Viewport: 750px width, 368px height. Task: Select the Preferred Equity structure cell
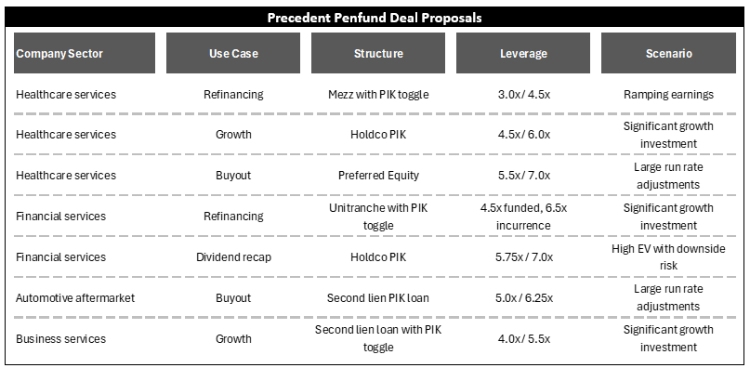[378, 175]
